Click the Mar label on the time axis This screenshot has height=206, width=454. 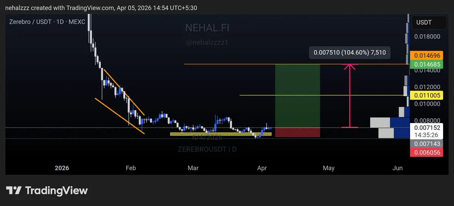[193, 168]
